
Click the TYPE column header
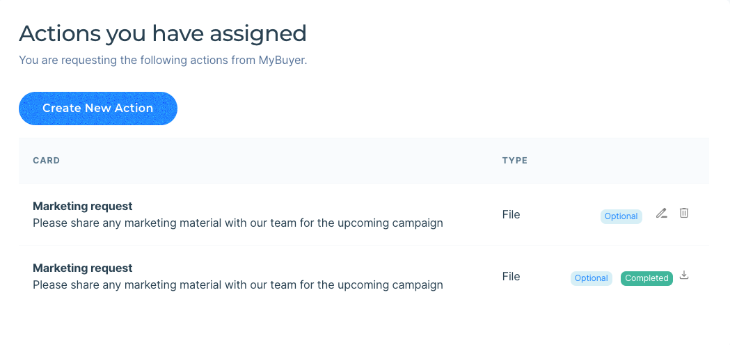(x=515, y=161)
